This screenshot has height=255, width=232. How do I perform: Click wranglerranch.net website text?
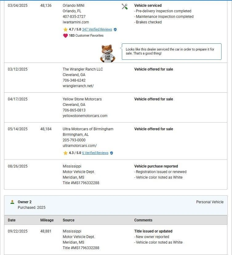click(78, 86)
